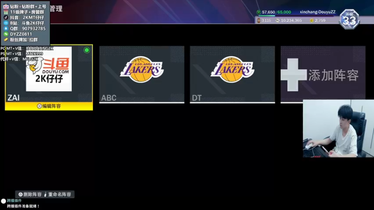Image resolution: width=374 pixels, height=210 pixels.
Task: Click the streamer webcam overlay
Action: 338,129
